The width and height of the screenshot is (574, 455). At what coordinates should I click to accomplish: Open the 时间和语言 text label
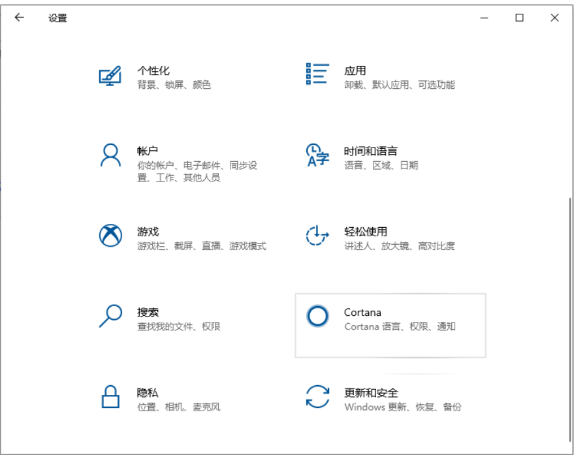(x=370, y=151)
